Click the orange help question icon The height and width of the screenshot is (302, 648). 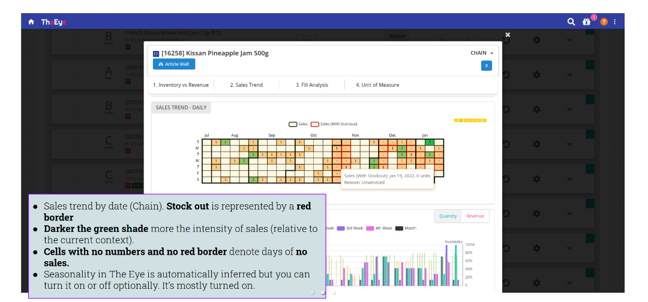[x=604, y=22]
